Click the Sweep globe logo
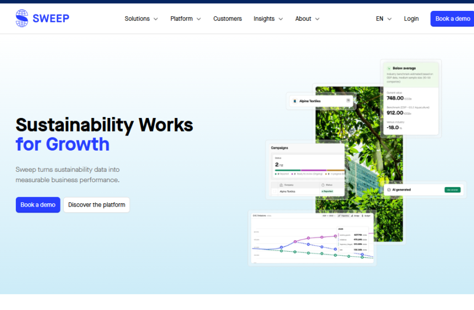Screen dimensions: 474x310 pyautogui.click(x=22, y=18)
